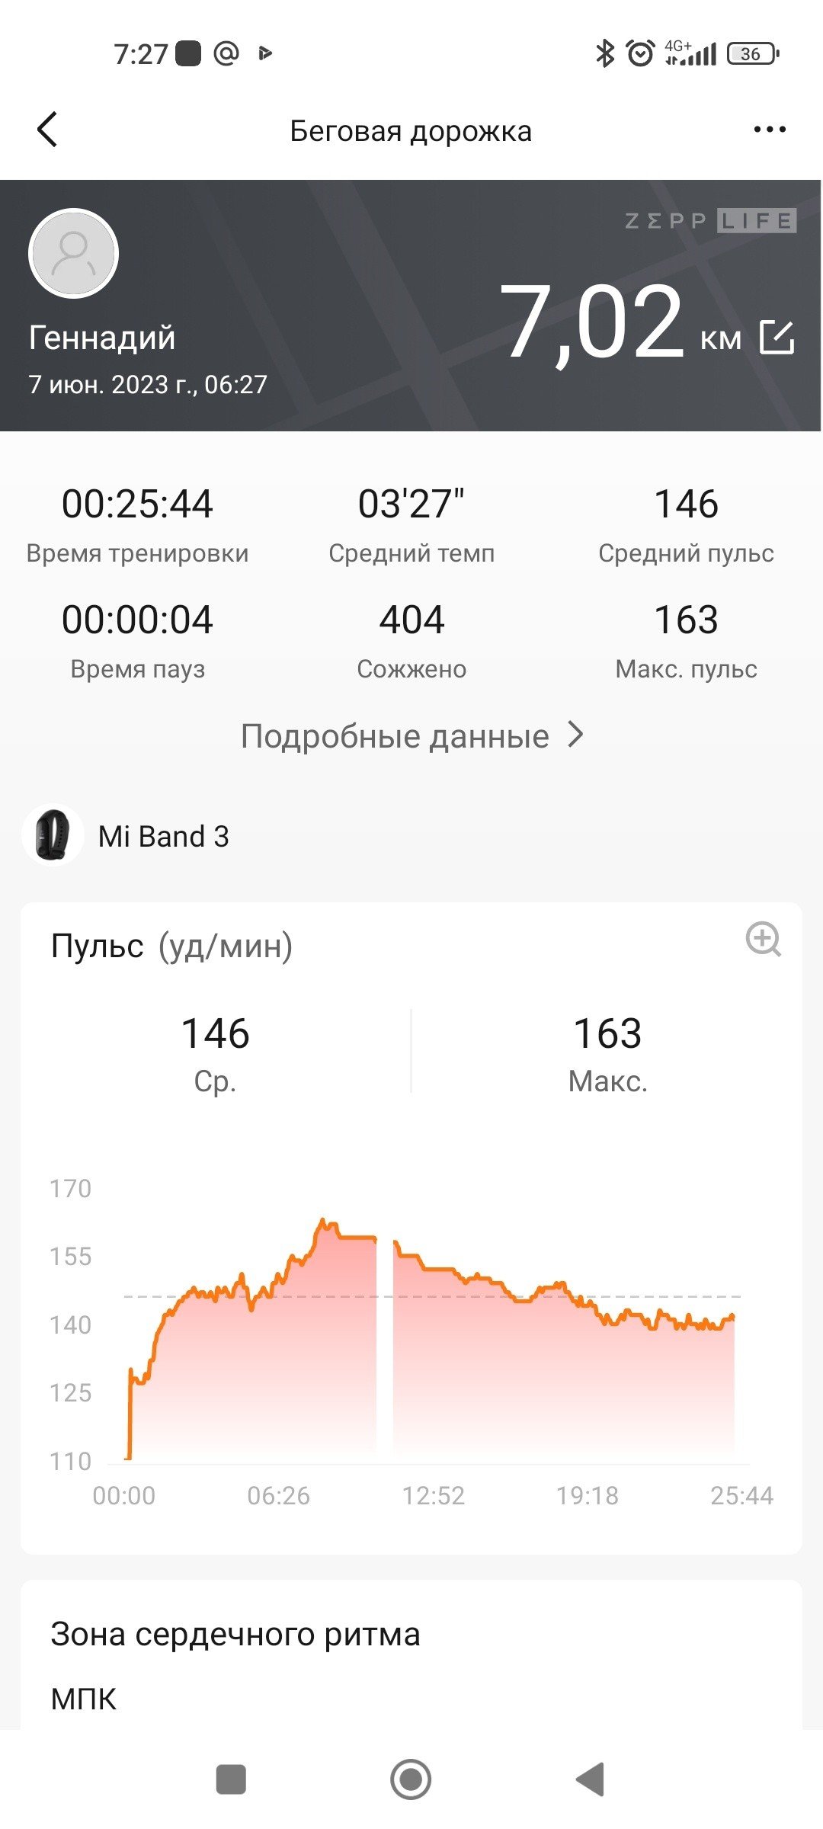Screen dimensions: 823x1829
Task: Tap the Android home button
Action: click(411, 1779)
